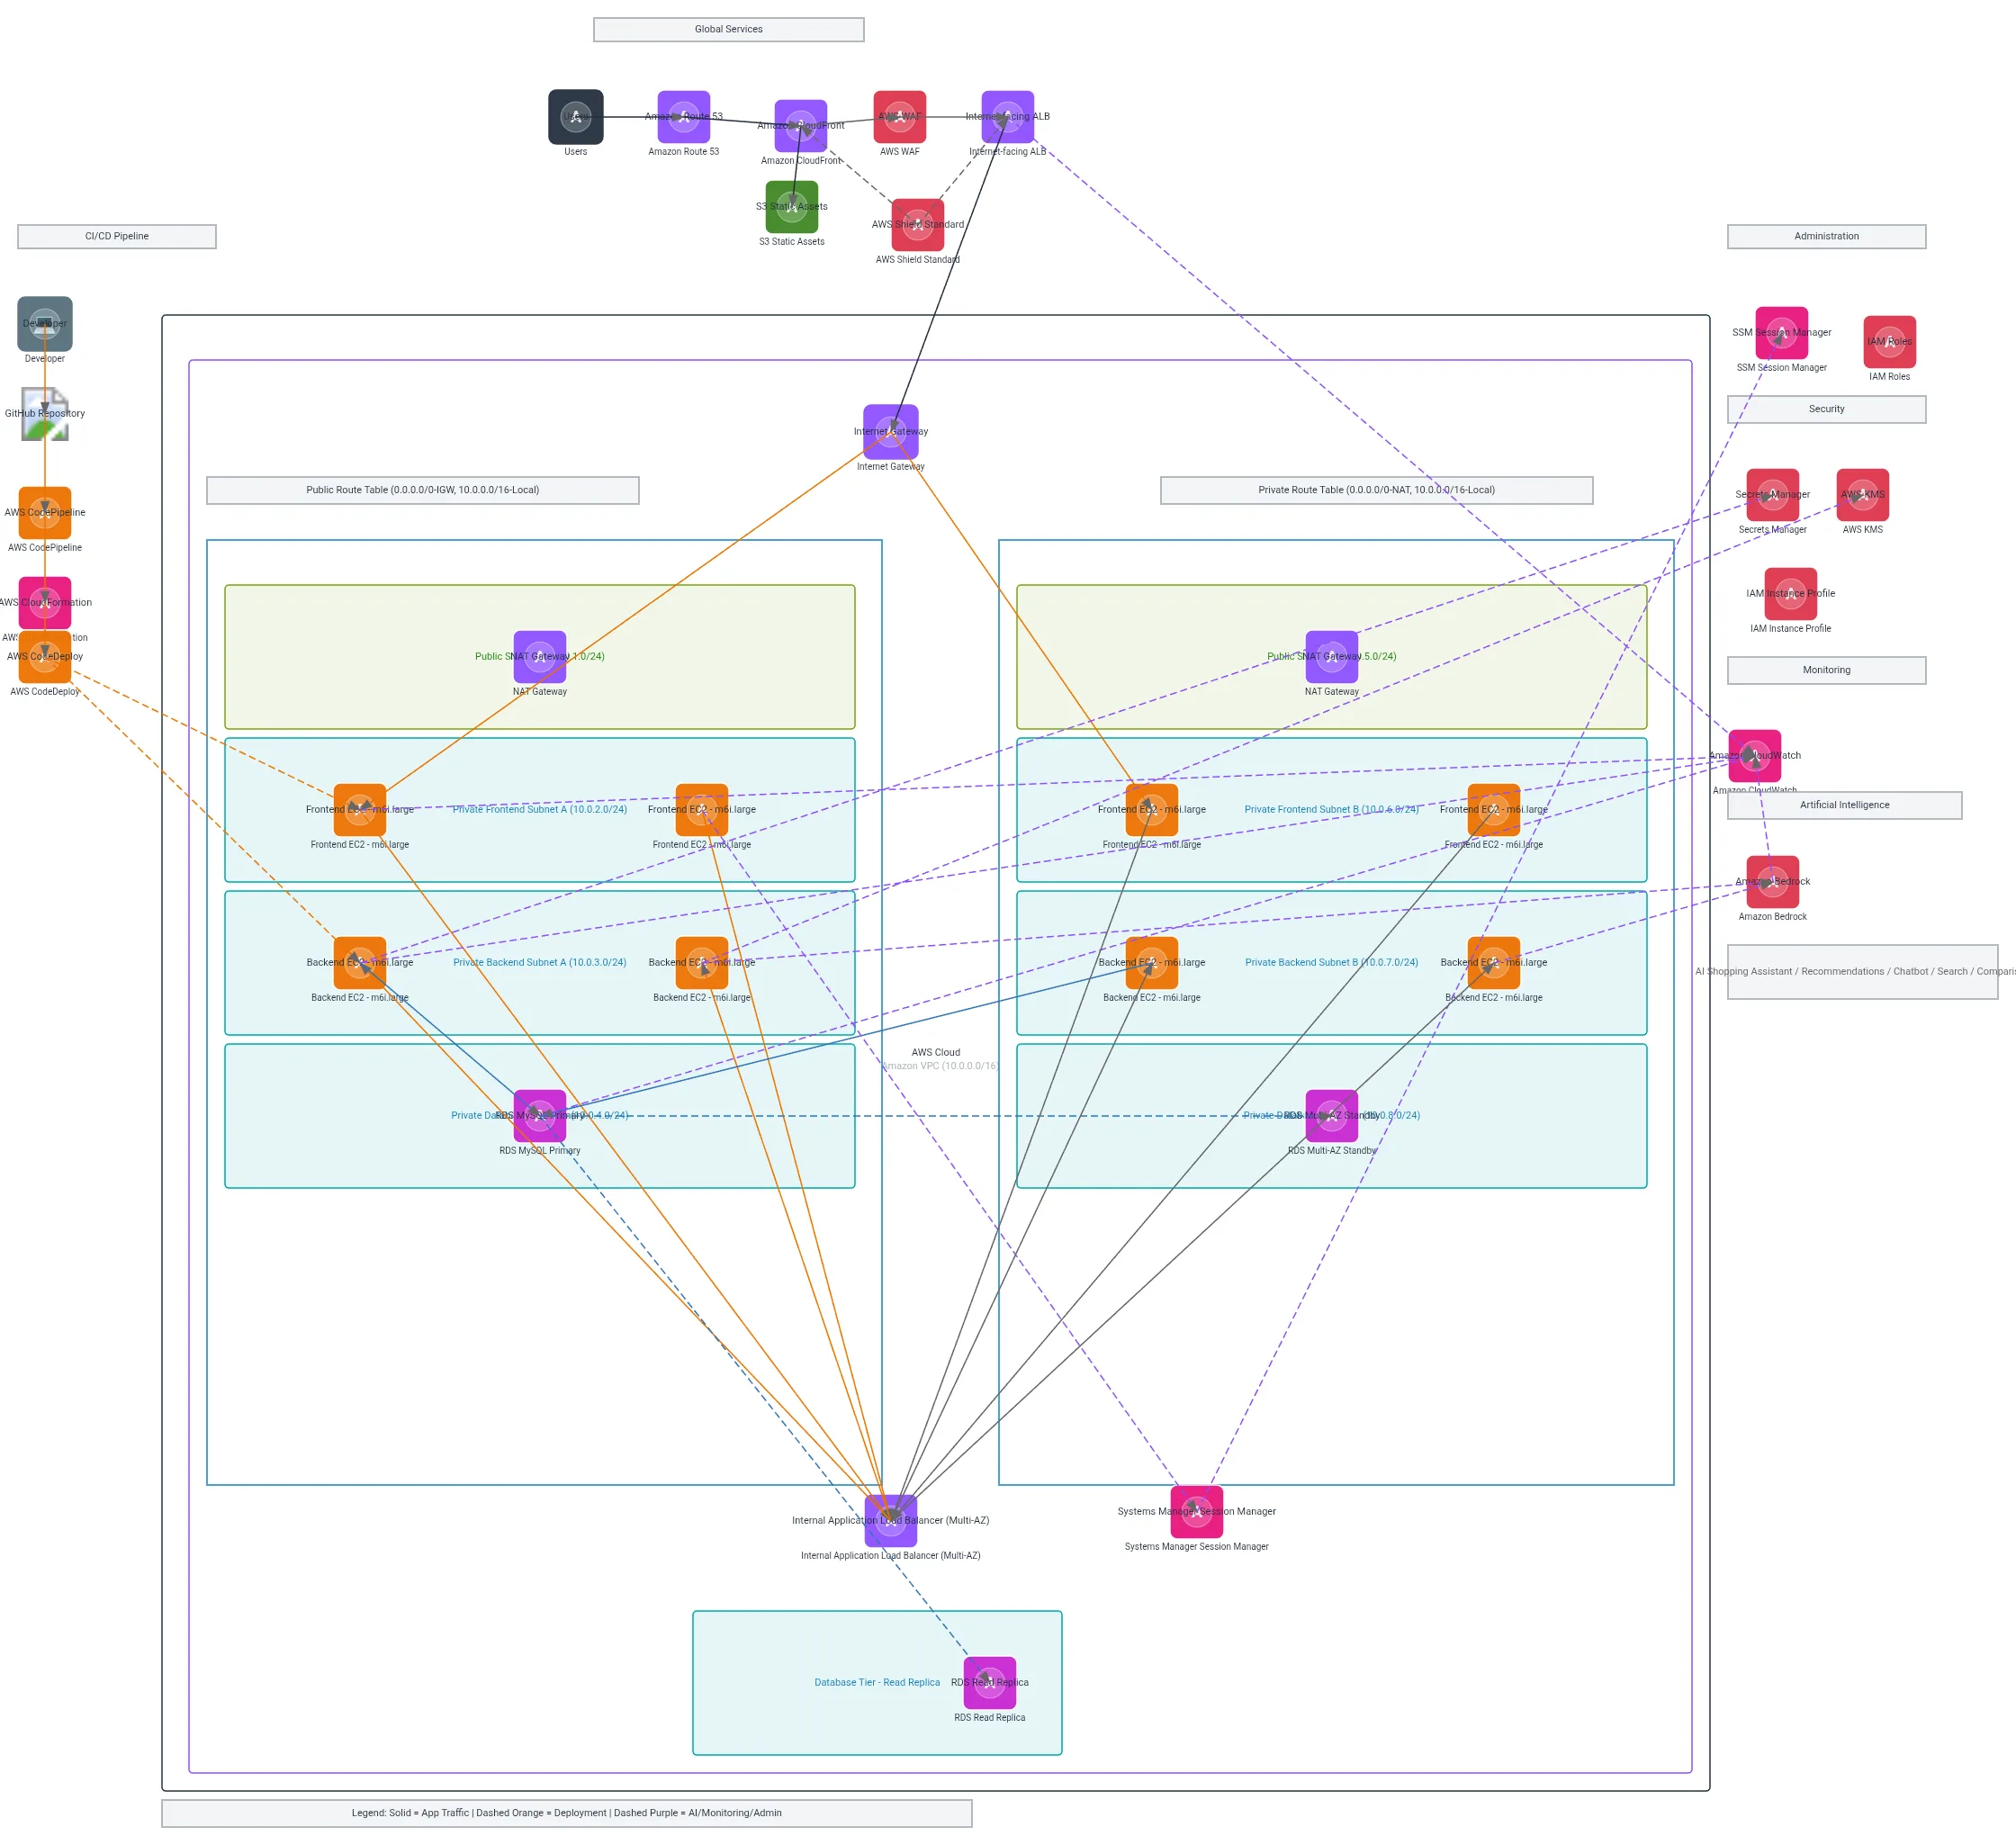This screenshot has height=1845, width=2016.
Task: Click the RDS Multi-AZ Standby icon
Action: [1331, 1115]
